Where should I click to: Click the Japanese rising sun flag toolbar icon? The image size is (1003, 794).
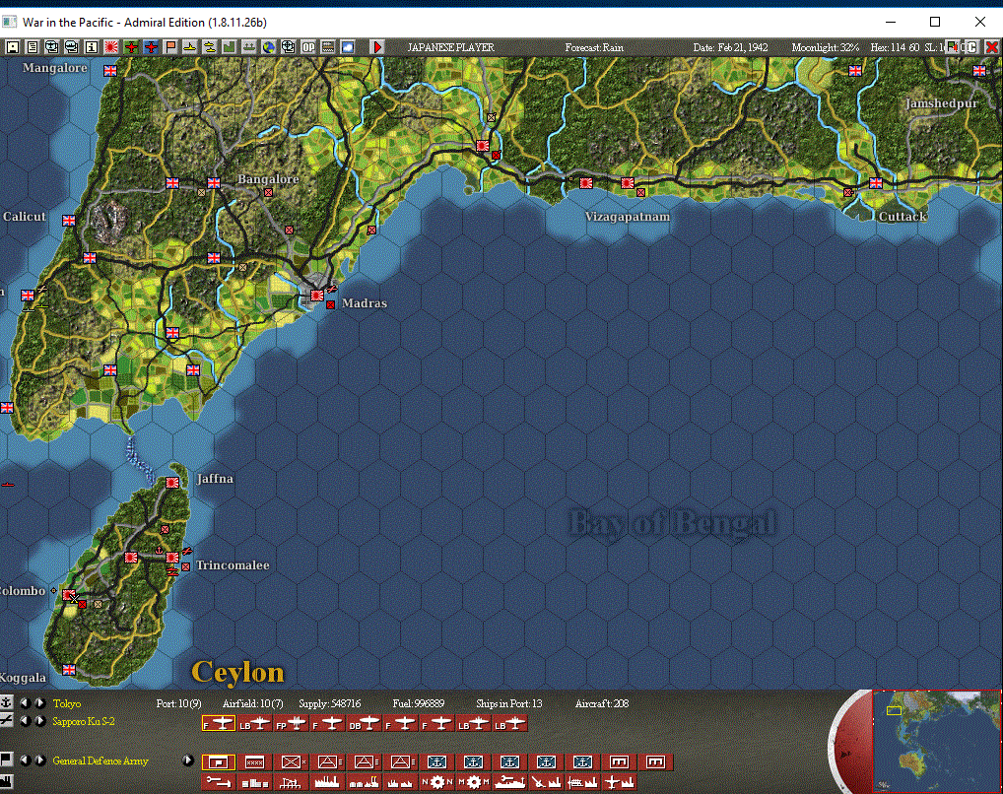(111, 46)
